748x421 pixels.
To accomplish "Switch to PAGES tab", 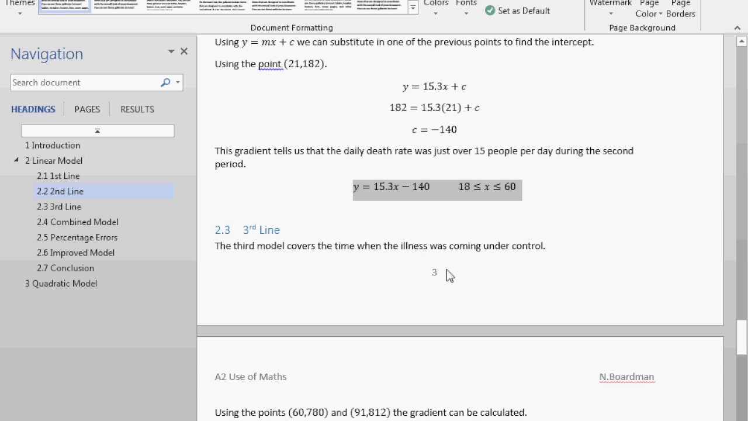I will point(87,109).
